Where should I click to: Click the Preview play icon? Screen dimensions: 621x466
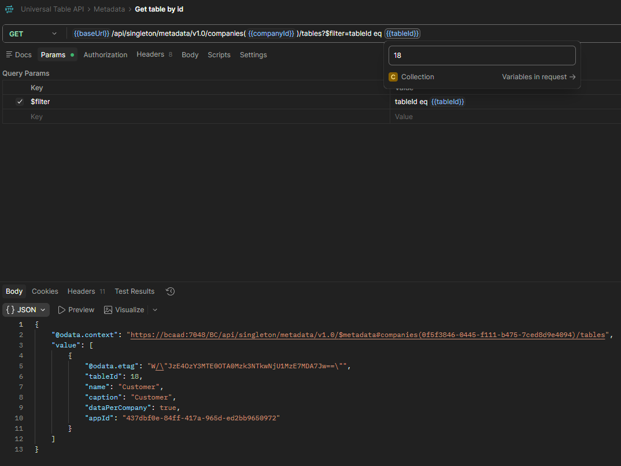[61, 310]
